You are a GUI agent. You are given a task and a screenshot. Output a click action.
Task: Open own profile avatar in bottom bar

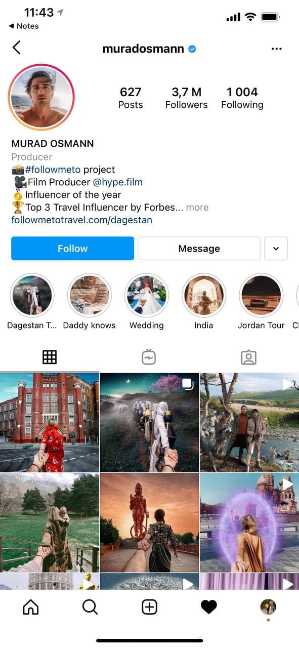tap(268, 606)
